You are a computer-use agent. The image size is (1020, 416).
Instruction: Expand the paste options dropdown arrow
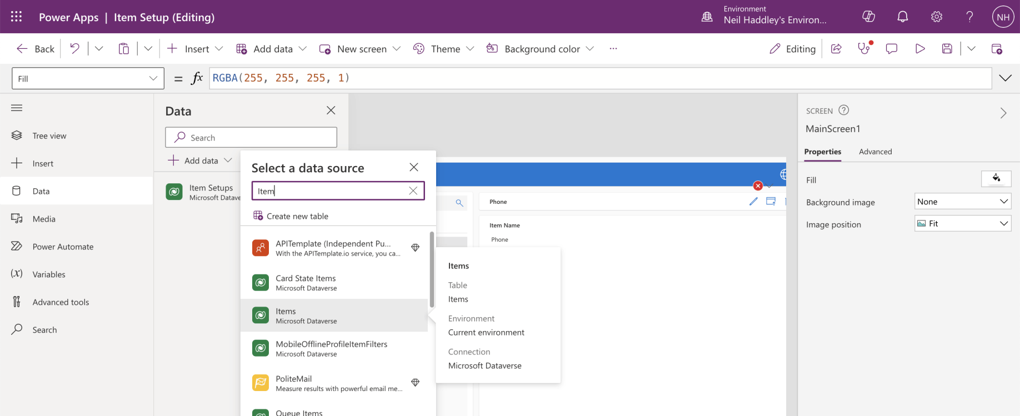148,49
